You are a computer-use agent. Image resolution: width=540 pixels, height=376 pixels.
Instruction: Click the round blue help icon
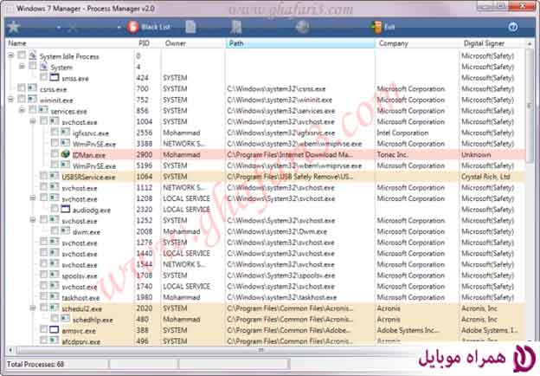point(513,27)
